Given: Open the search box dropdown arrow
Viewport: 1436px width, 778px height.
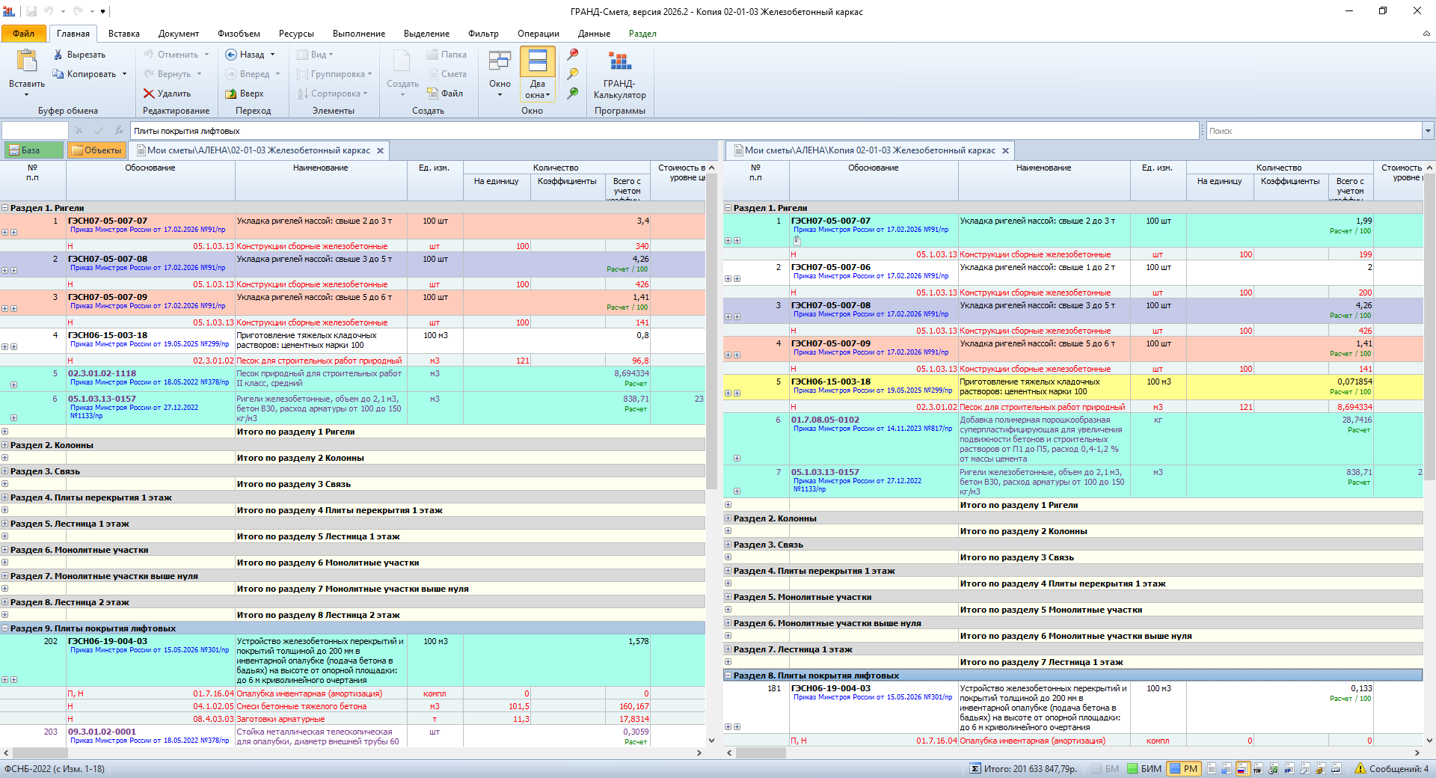Looking at the screenshot, I should [x=1428, y=131].
